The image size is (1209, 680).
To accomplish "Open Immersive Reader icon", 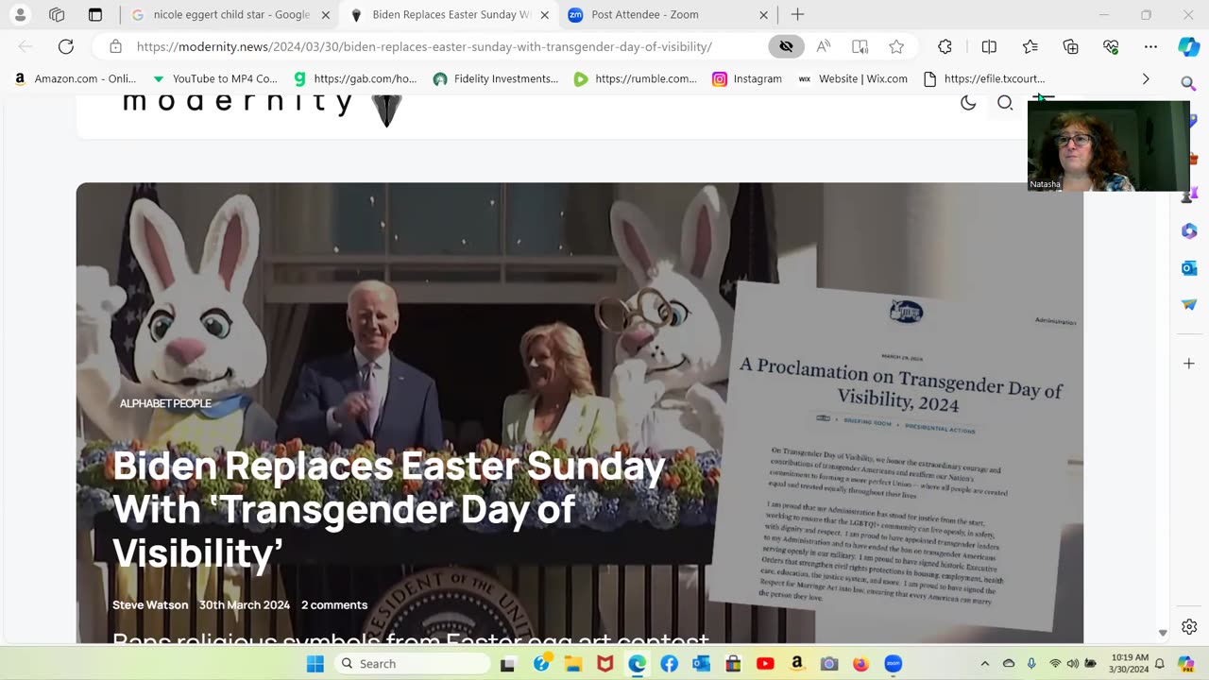I will pos(860,46).
